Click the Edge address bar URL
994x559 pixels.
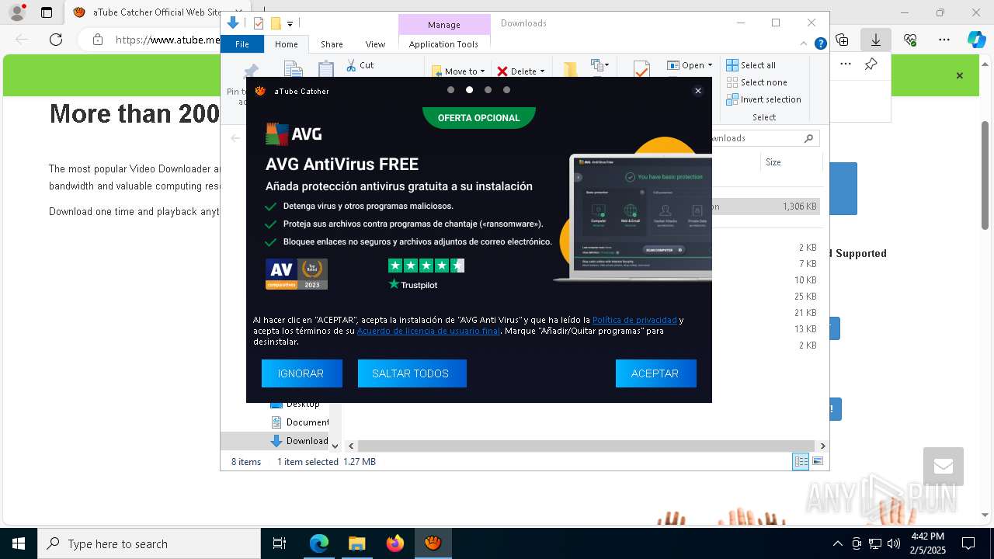coord(167,40)
